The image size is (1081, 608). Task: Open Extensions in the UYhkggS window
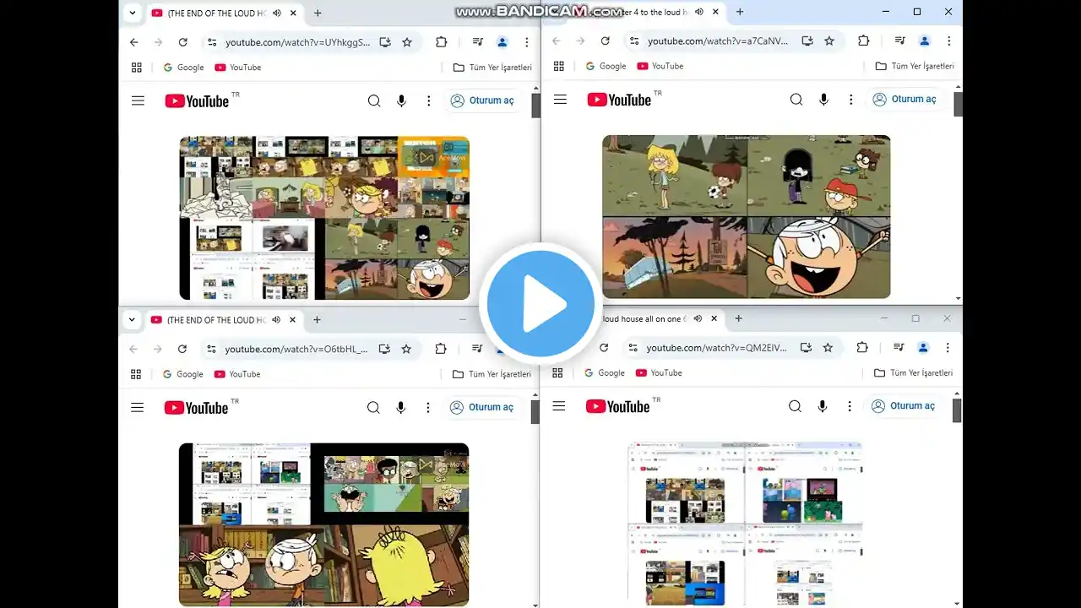(441, 42)
